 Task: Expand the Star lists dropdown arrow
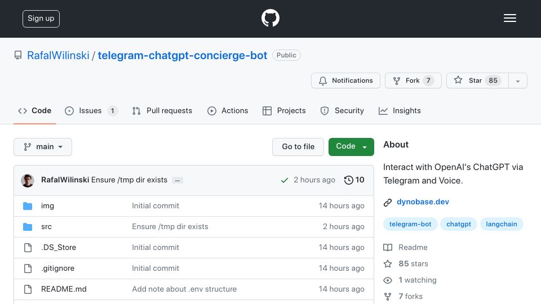click(518, 81)
